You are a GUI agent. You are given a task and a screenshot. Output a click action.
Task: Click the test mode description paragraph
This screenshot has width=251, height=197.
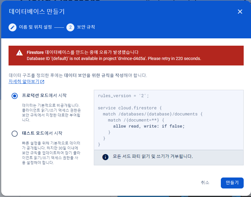pos(51,153)
